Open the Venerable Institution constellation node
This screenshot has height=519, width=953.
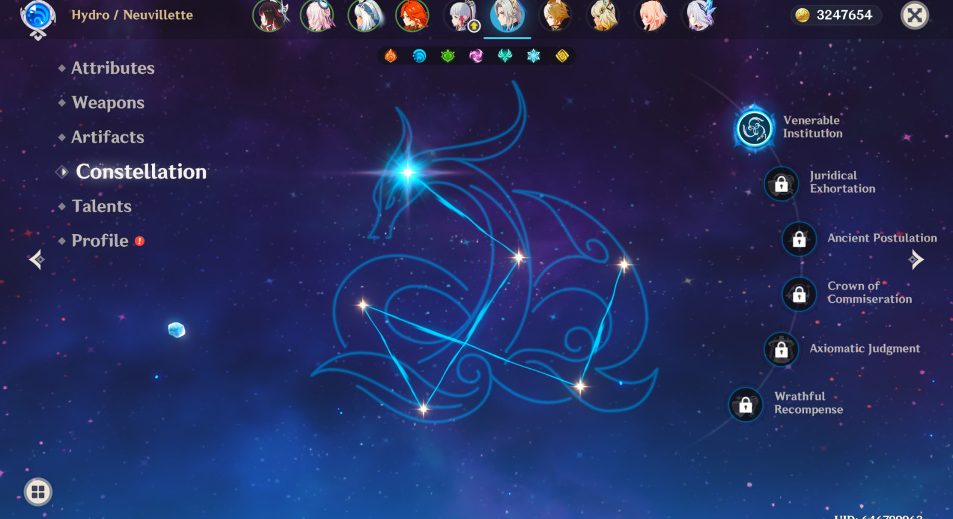pyautogui.click(x=754, y=128)
